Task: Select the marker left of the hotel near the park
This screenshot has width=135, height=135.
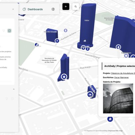Action: coord(37,45)
